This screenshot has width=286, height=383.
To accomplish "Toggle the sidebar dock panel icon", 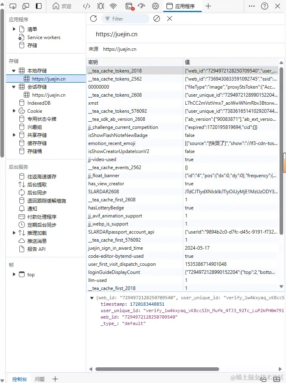I will coord(39,6).
